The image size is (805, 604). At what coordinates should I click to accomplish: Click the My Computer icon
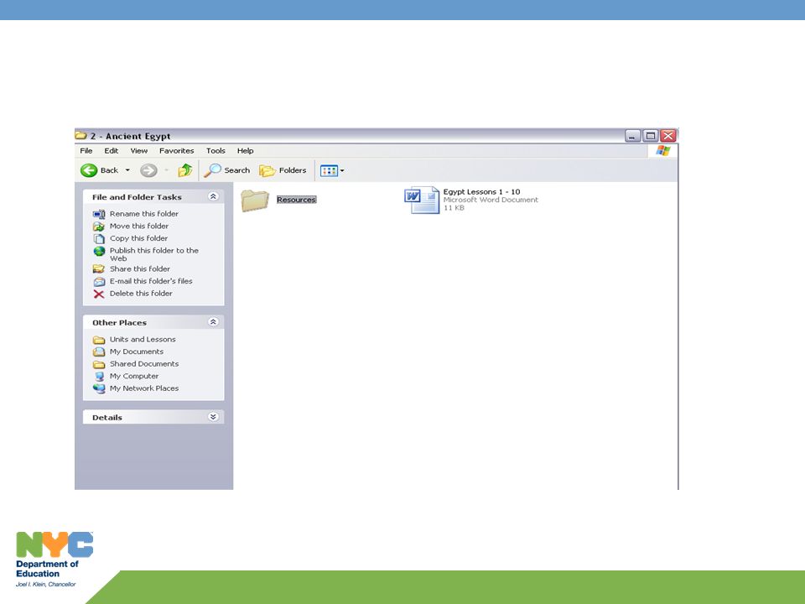coord(99,377)
